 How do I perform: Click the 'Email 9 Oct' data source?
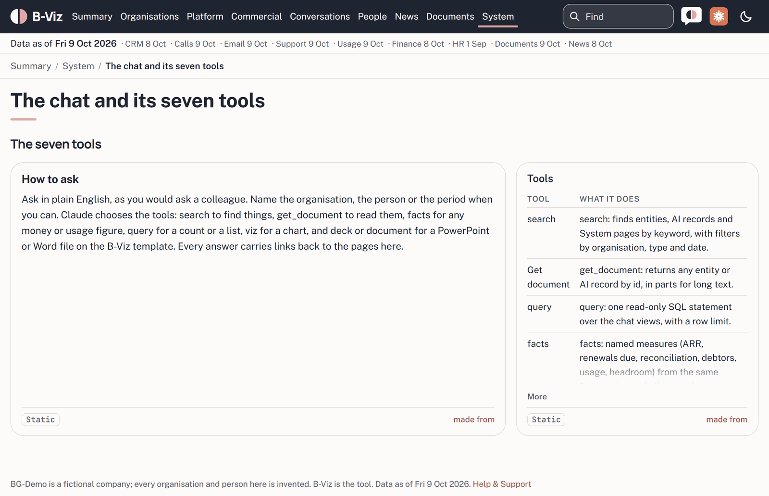click(246, 44)
